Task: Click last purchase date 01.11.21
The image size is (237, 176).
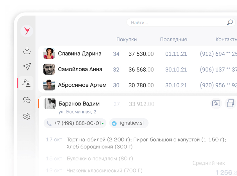Action: coord(176,54)
